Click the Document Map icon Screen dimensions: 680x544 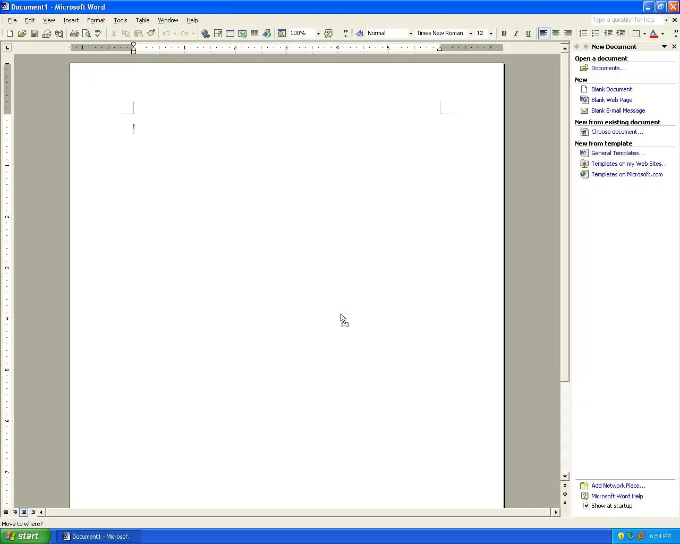[282, 33]
